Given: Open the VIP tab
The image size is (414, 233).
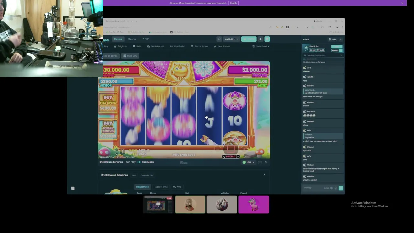Looking at the screenshot, I should pos(146,39).
